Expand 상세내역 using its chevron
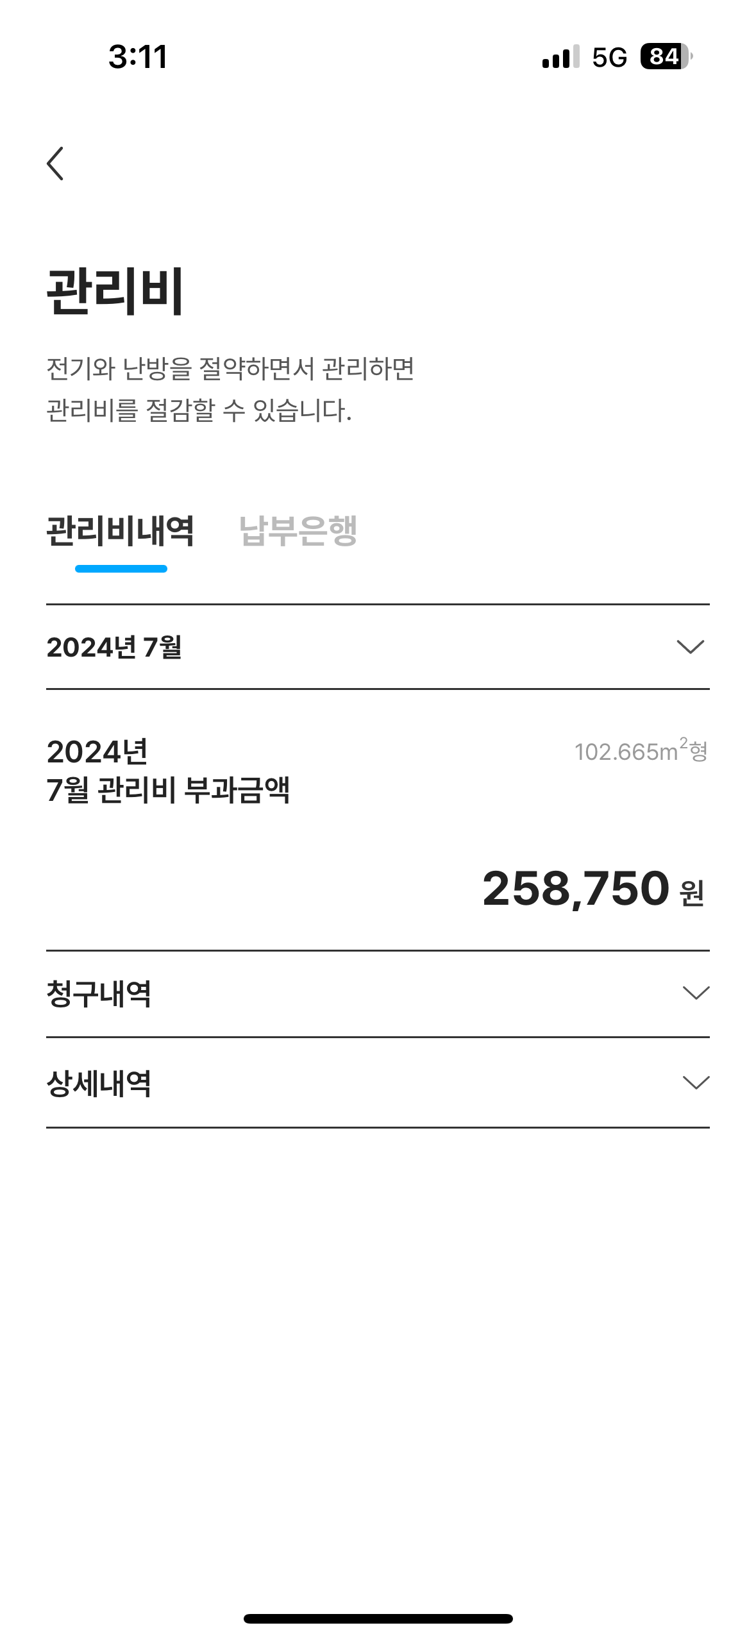 pyautogui.click(x=696, y=1083)
